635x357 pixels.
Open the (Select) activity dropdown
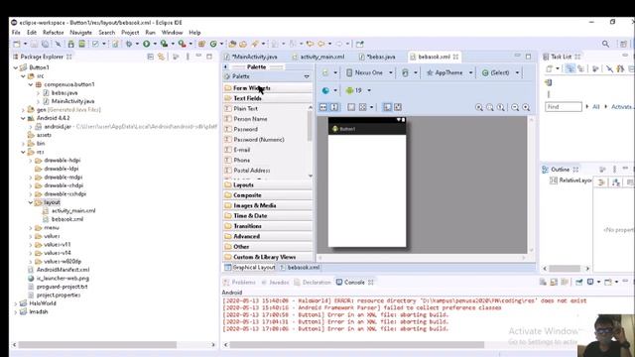(x=517, y=72)
